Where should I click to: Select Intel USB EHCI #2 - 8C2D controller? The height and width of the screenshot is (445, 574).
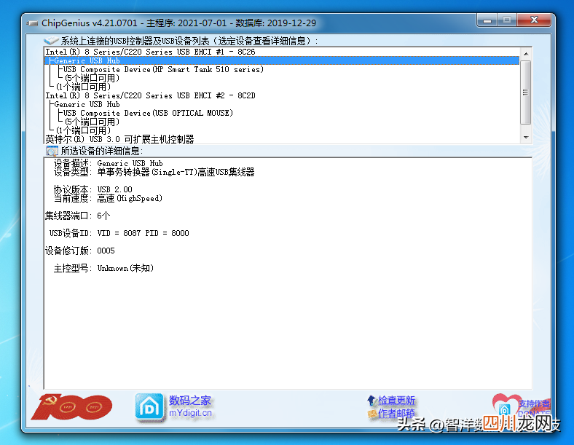[x=150, y=95]
